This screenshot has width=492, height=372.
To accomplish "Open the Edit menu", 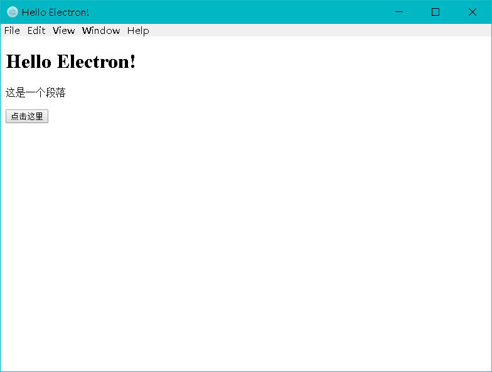I will click(36, 30).
